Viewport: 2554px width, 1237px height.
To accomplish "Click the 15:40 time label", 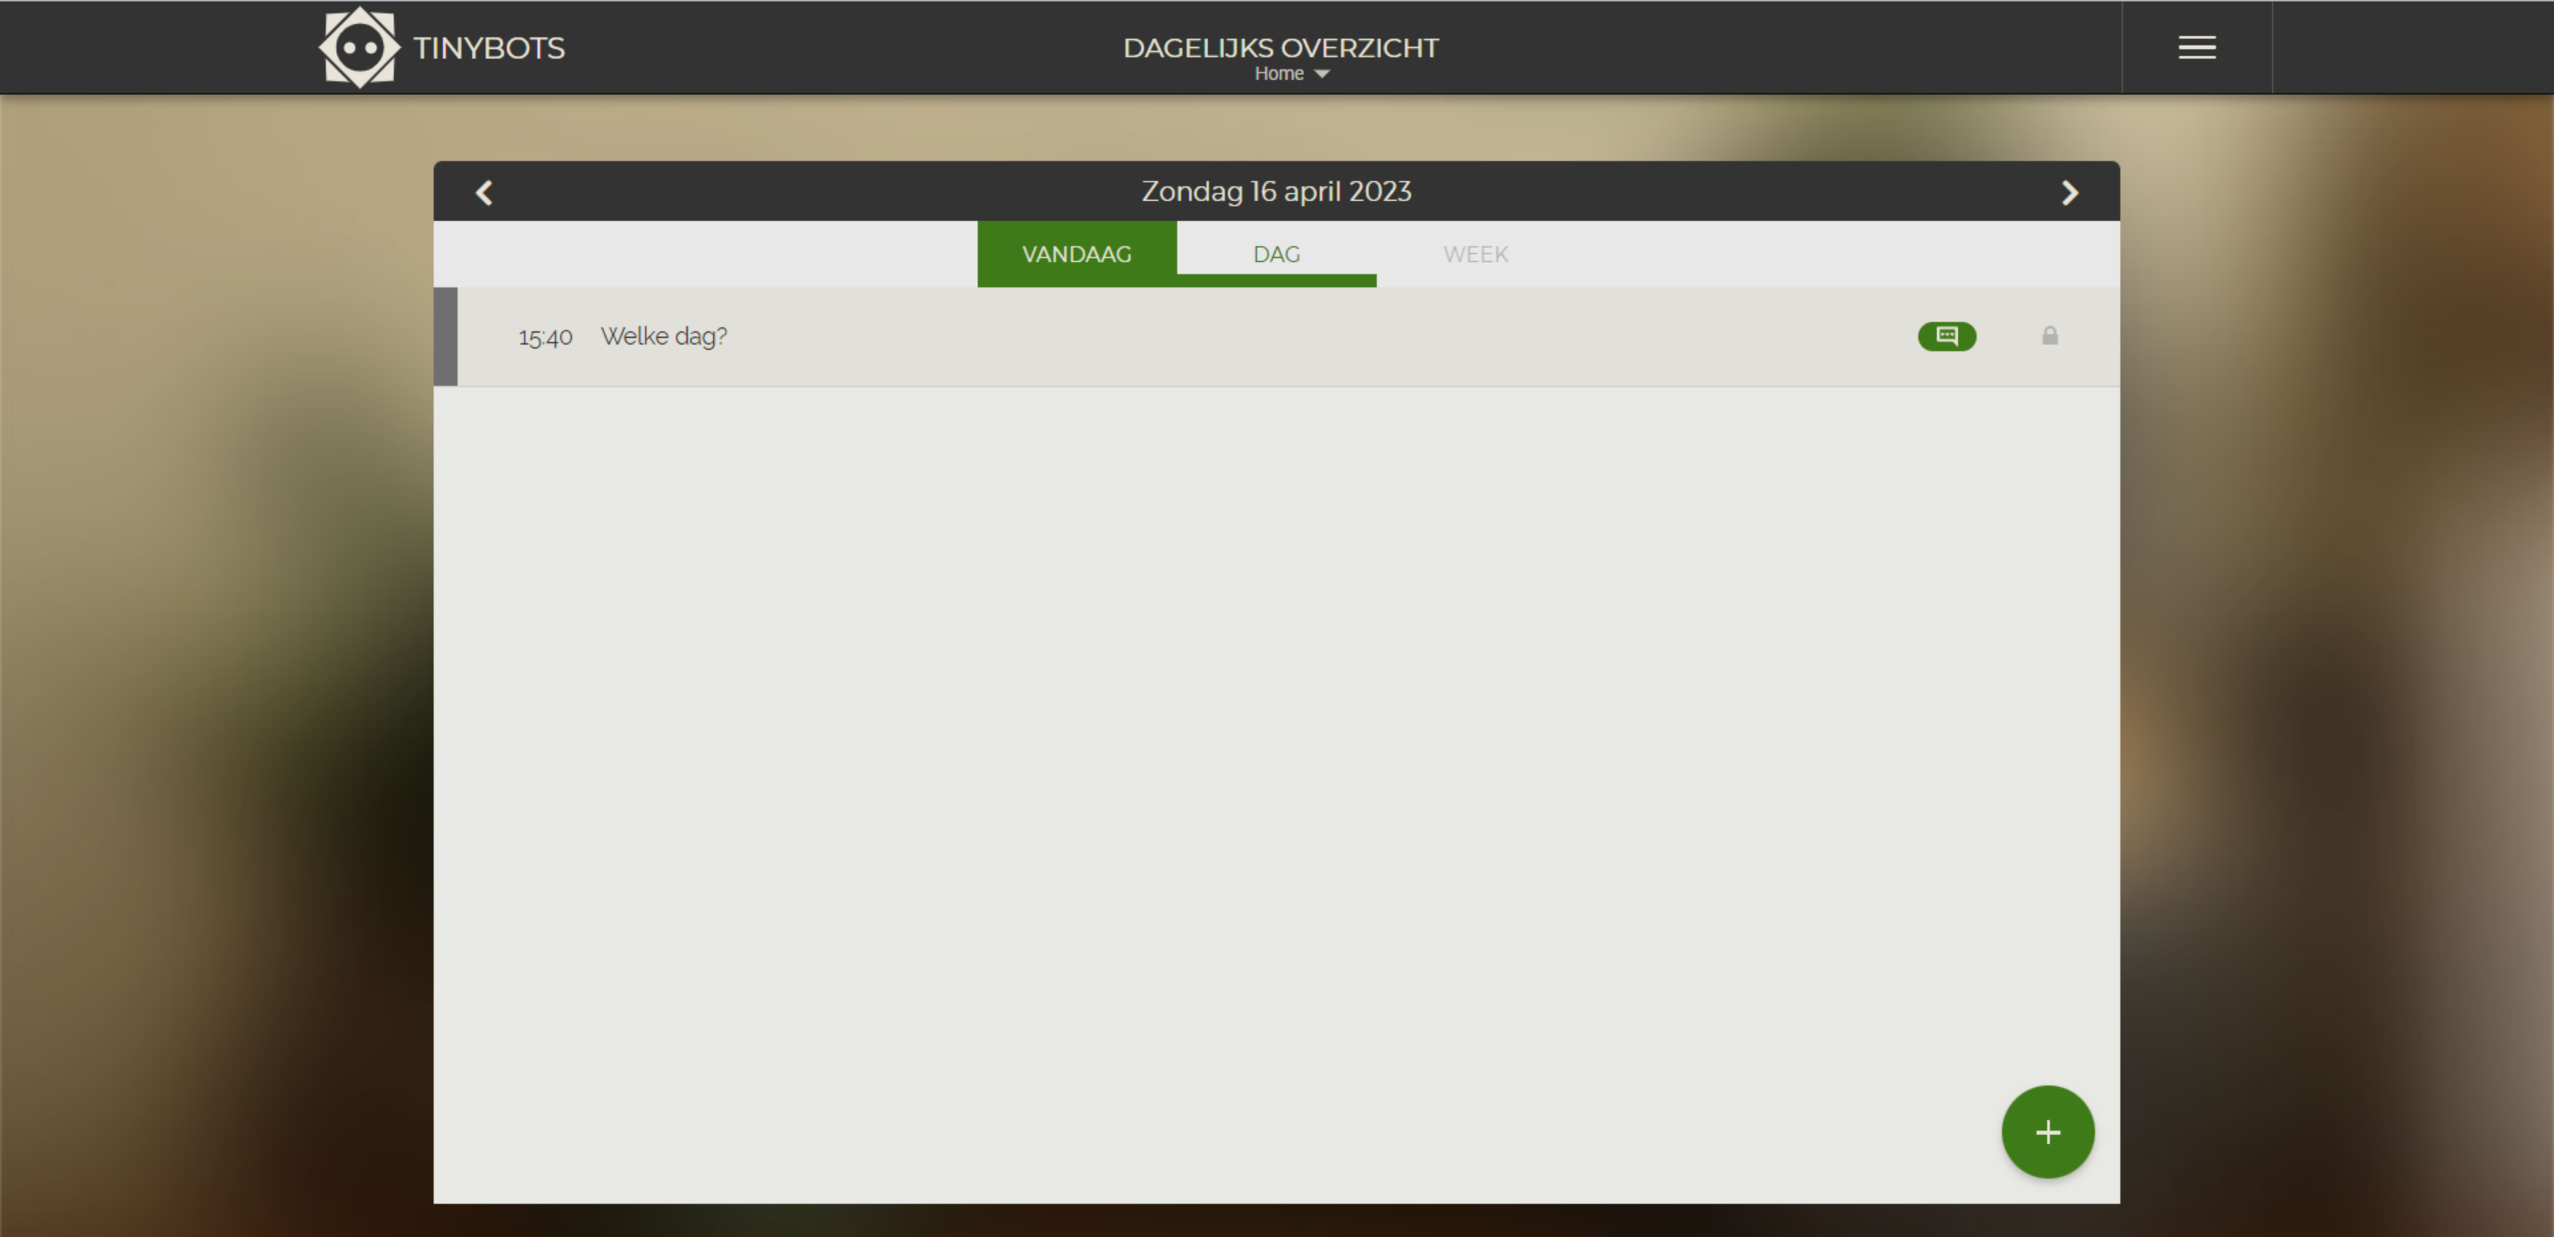I will pyautogui.click(x=545, y=337).
